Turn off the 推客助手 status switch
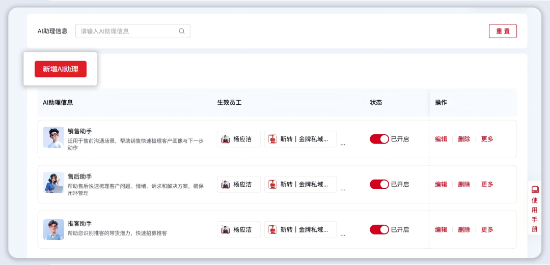The image size is (550, 265). point(379,229)
